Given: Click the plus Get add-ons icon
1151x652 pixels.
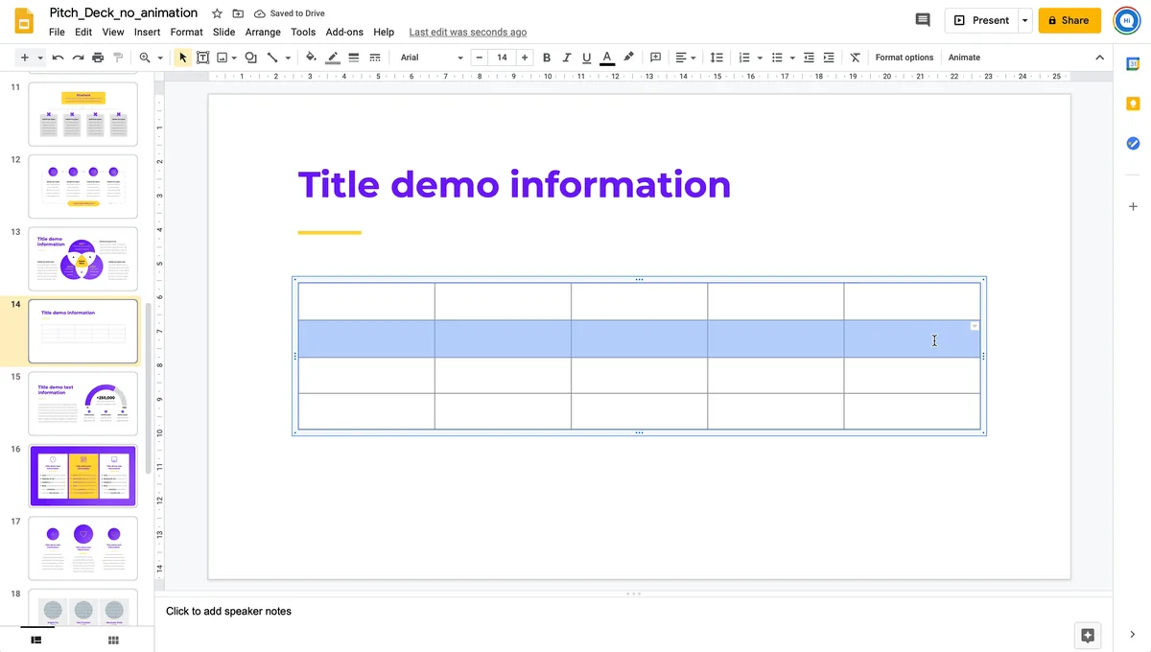Looking at the screenshot, I should [x=1133, y=206].
